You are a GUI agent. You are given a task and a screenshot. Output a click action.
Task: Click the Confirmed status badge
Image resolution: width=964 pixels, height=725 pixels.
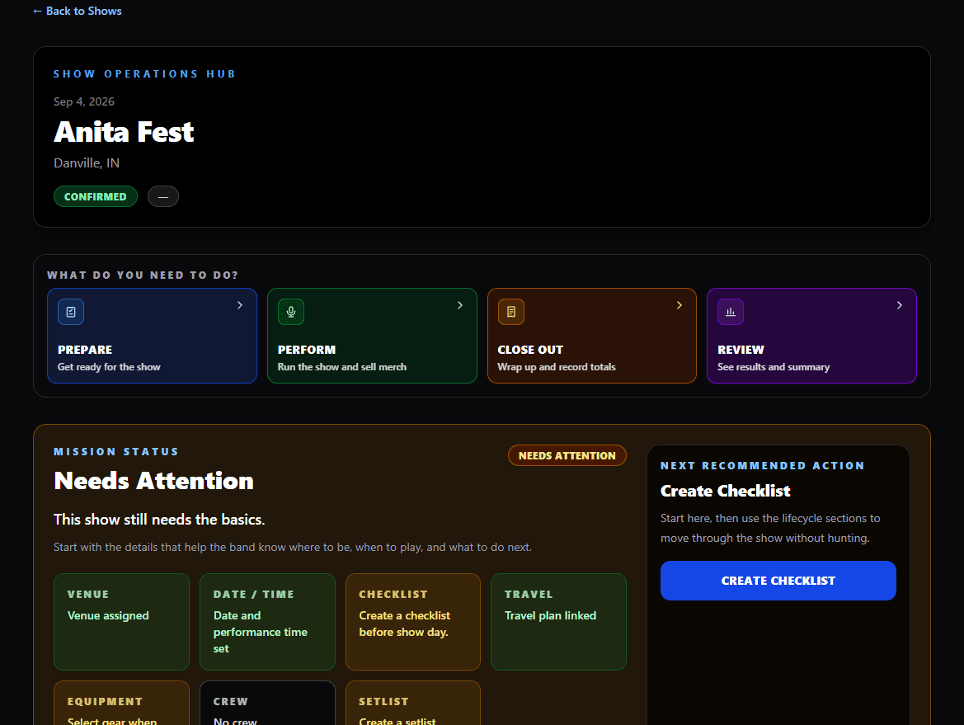pyautogui.click(x=96, y=197)
